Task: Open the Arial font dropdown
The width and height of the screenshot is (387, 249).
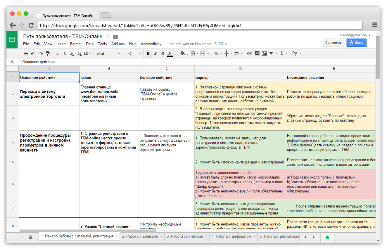Action: (x=108, y=54)
